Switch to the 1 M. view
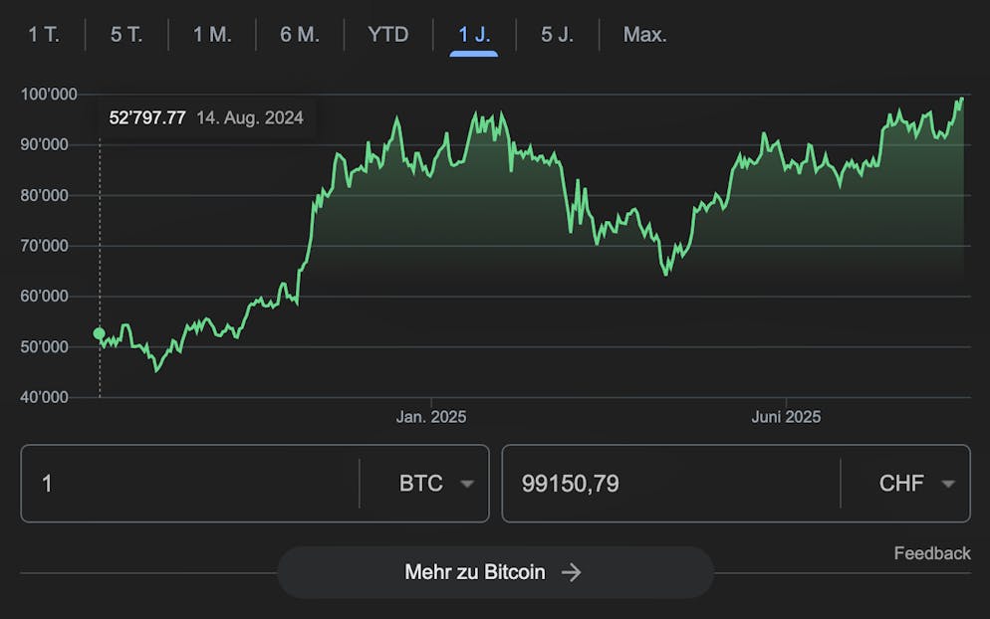990x619 pixels. pos(210,34)
